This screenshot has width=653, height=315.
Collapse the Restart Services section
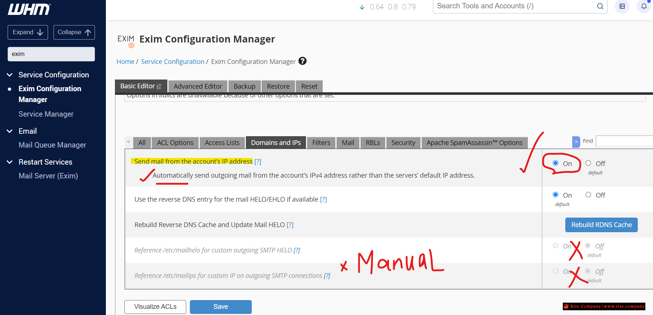point(10,162)
